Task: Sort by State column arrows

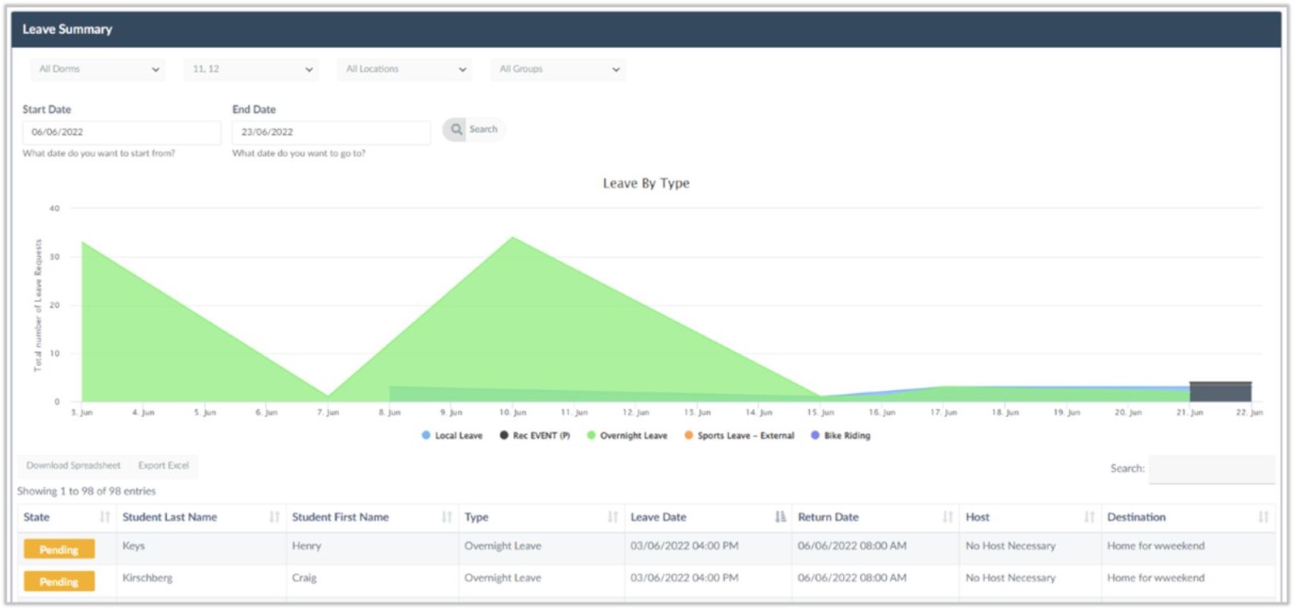Action: 105,517
